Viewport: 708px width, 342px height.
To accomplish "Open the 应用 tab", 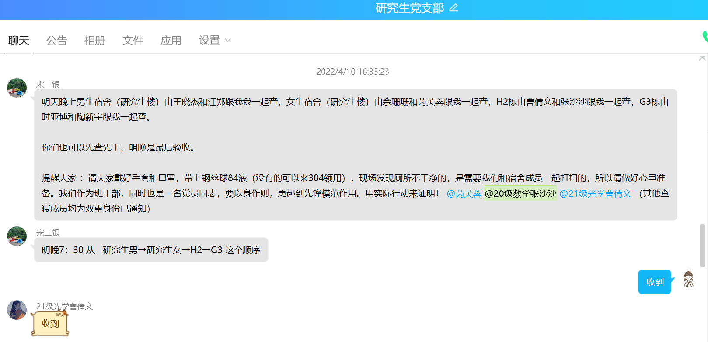I will [171, 41].
